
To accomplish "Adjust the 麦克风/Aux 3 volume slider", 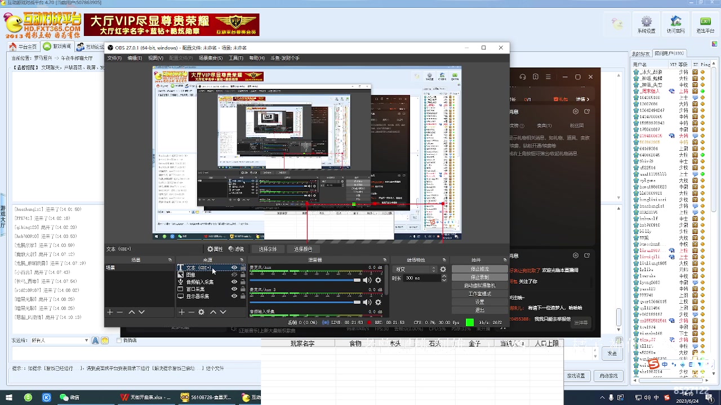I will [x=305, y=302].
